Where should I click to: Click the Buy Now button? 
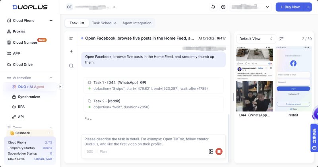coord(290,7)
